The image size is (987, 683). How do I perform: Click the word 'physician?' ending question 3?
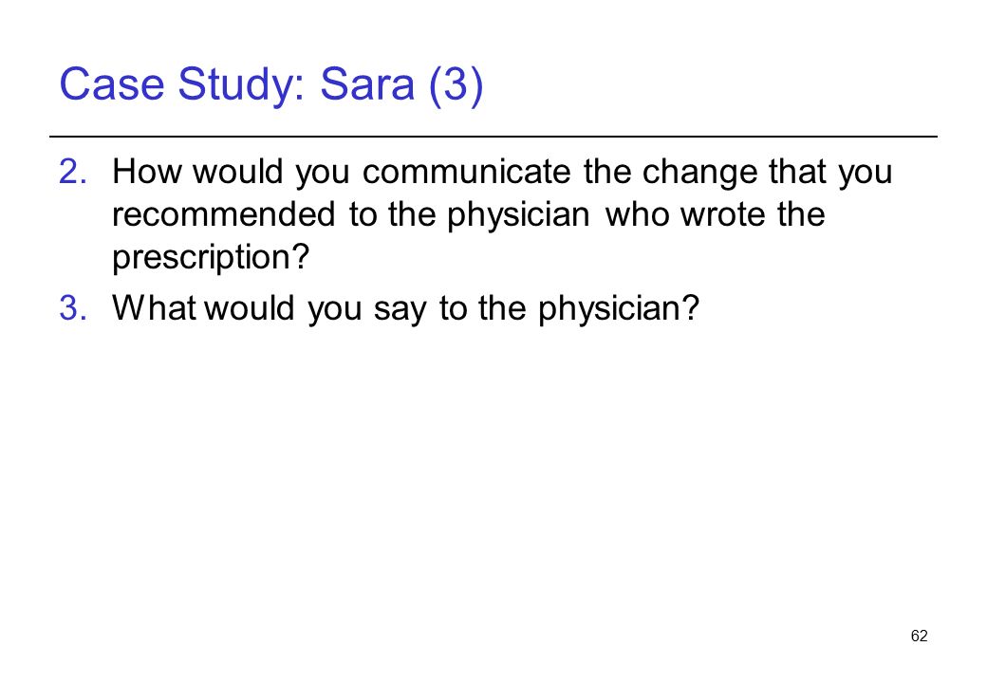618,309
